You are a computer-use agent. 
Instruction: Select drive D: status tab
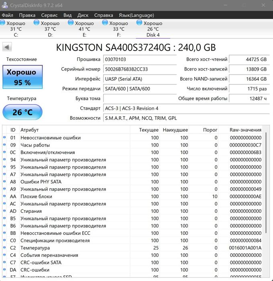(50, 29)
